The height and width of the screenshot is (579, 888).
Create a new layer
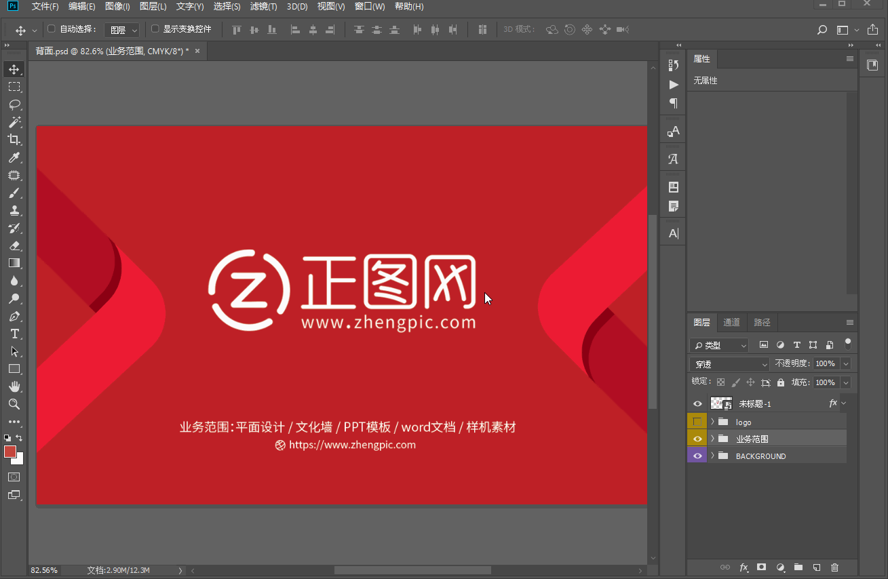817,567
